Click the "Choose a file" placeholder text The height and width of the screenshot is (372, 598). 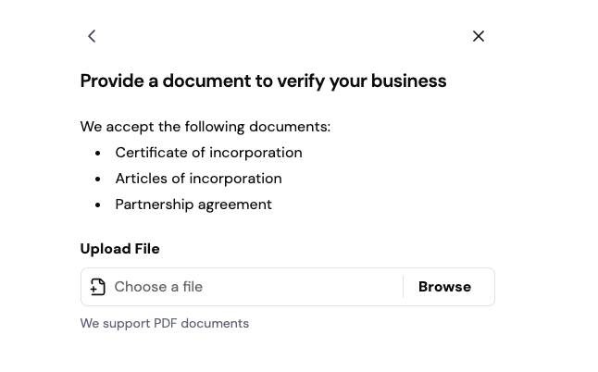(x=158, y=287)
